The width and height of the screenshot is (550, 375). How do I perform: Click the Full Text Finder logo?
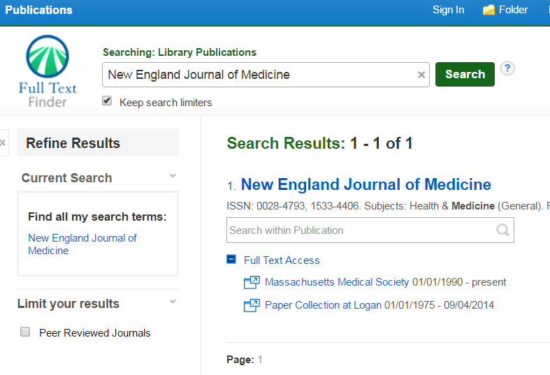click(48, 71)
